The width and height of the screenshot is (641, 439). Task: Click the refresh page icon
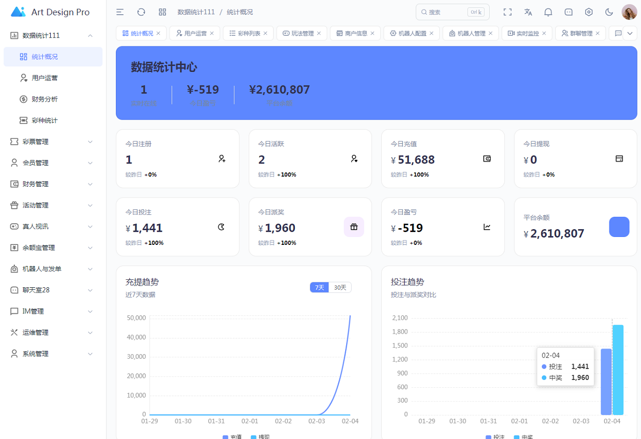click(x=141, y=12)
